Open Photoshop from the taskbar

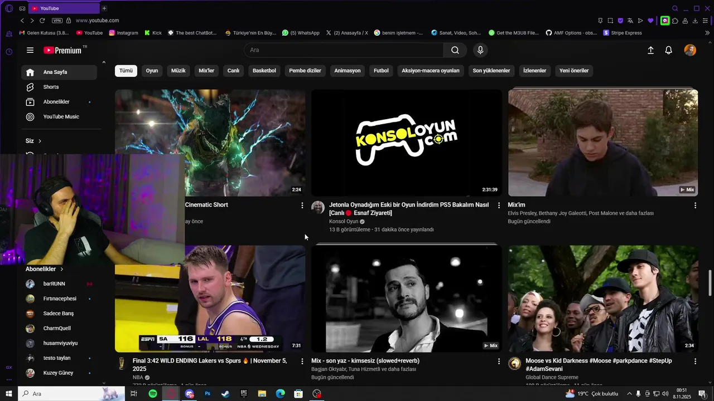pos(208,394)
